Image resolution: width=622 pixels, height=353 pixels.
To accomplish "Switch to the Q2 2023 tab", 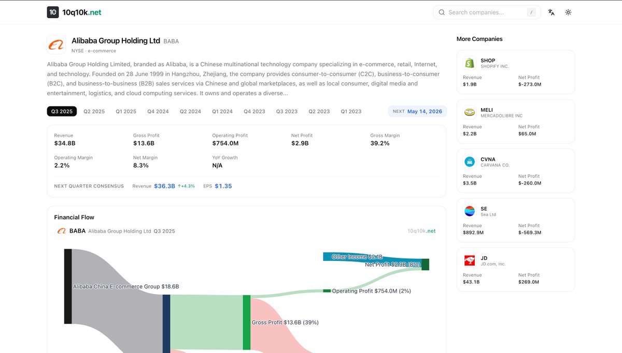I will (319, 111).
